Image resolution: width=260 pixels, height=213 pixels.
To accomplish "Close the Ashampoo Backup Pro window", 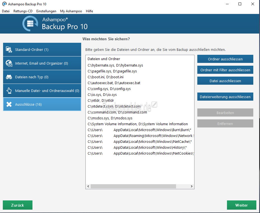I will click(x=252, y=4).
